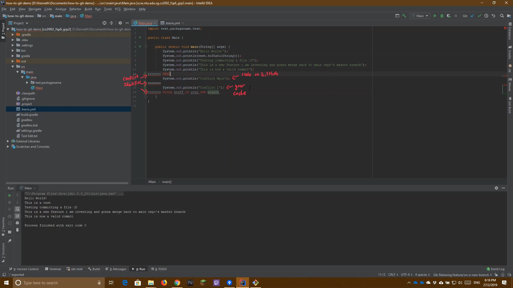Screen dimensions: 513x288
Task: Open 9: Version Control tool window
Action: point(24,269)
